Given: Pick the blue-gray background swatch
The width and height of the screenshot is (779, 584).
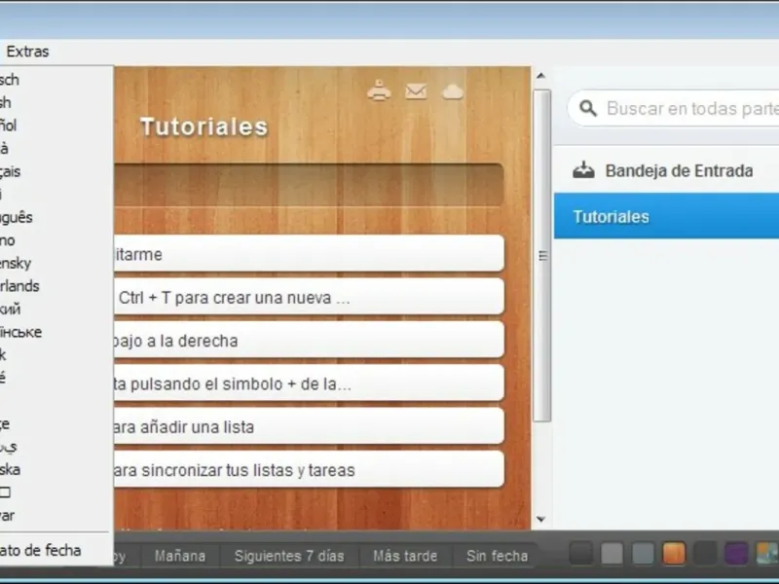Looking at the screenshot, I should (x=643, y=553).
